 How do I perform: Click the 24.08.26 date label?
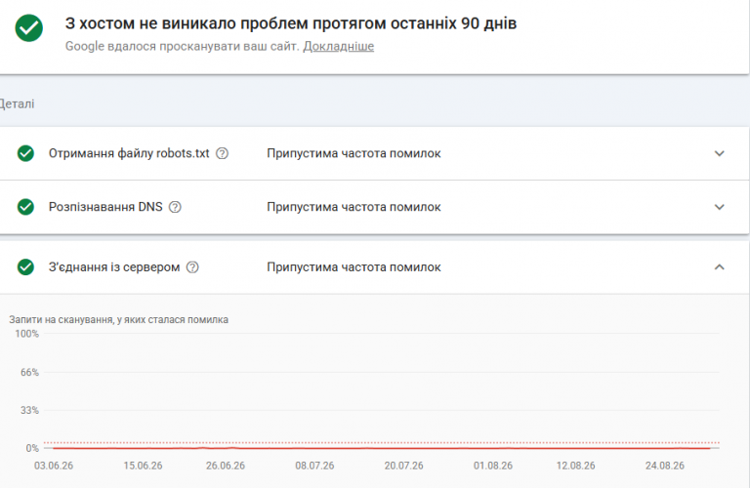pos(665,466)
